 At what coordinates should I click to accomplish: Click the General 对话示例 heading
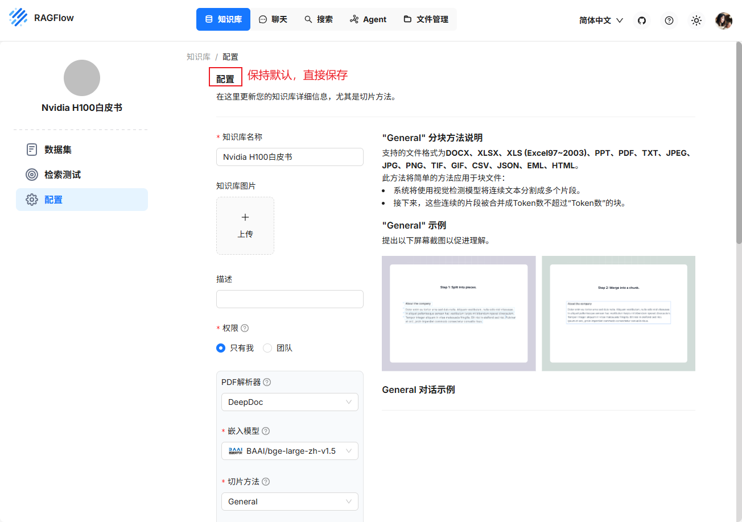[x=418, y=390]
